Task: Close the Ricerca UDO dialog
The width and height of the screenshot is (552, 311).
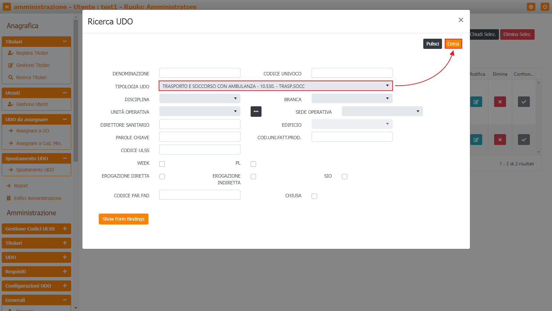Action: [x=461, y=20]
